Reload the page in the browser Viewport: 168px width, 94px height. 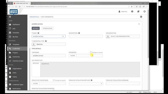click(16, 7)
